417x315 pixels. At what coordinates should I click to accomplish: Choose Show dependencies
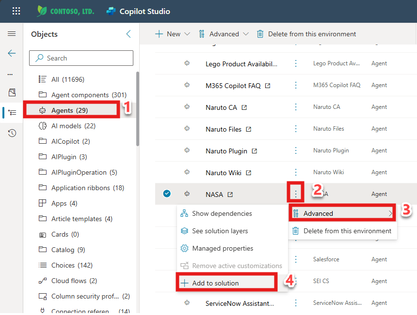click(232, 213)
